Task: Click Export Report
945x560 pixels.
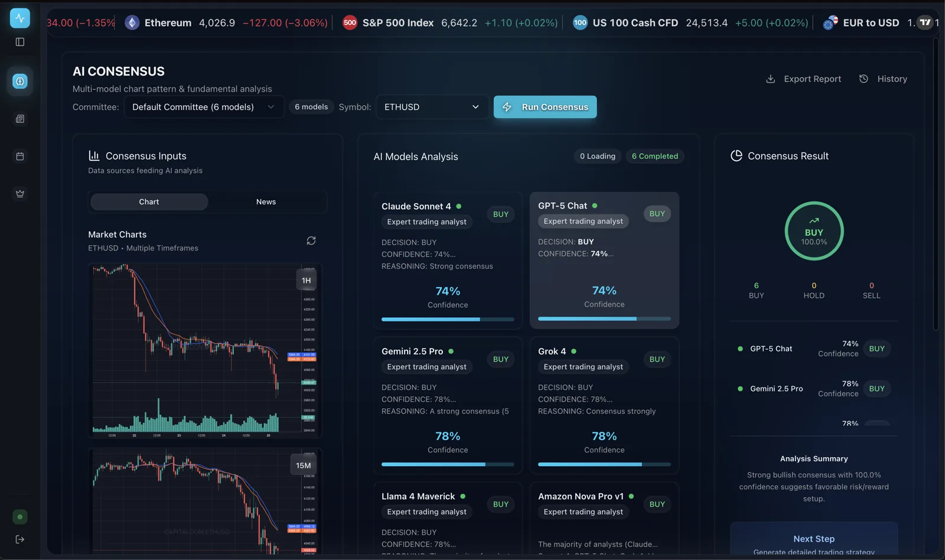Action: tap(803, 79)
